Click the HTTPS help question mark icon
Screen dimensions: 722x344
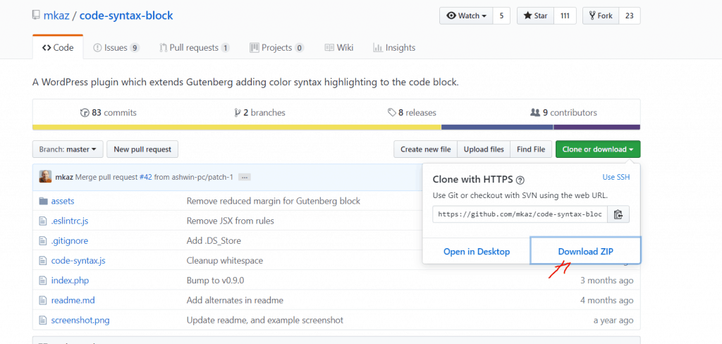point(521,180)
